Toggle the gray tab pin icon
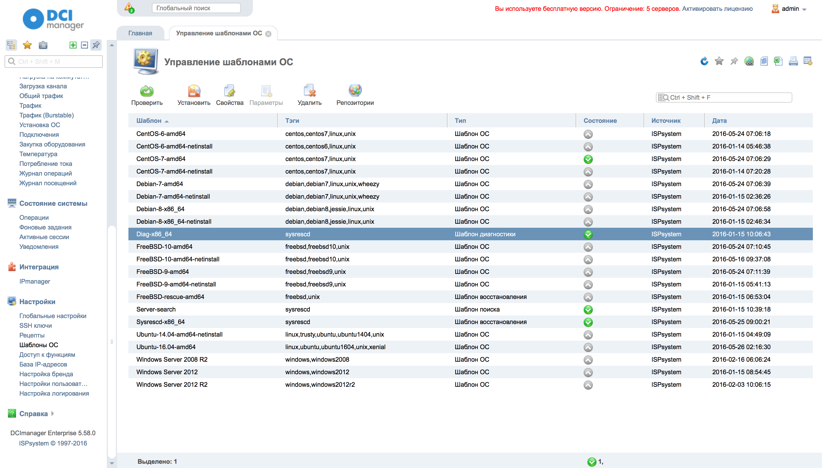This screenshot has height=468, width=822. pos(734,61)
